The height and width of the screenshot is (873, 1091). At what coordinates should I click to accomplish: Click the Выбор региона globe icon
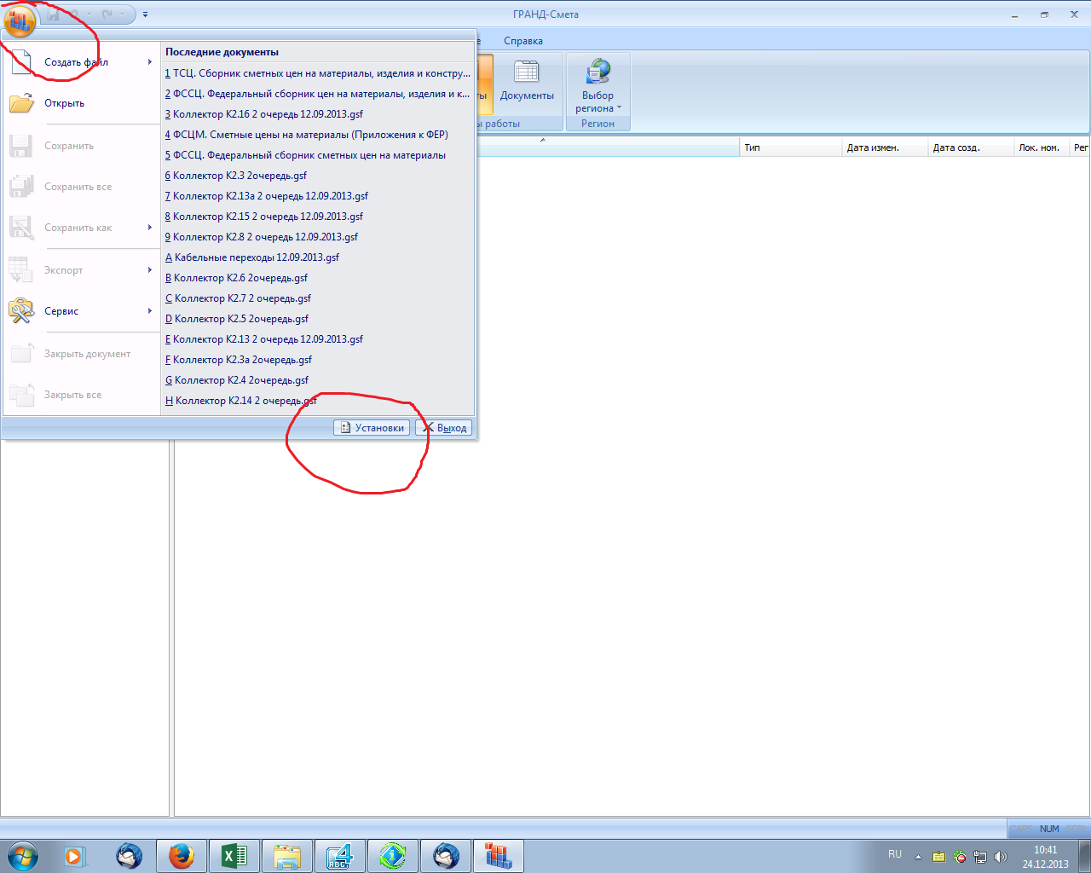click(598, 72)
